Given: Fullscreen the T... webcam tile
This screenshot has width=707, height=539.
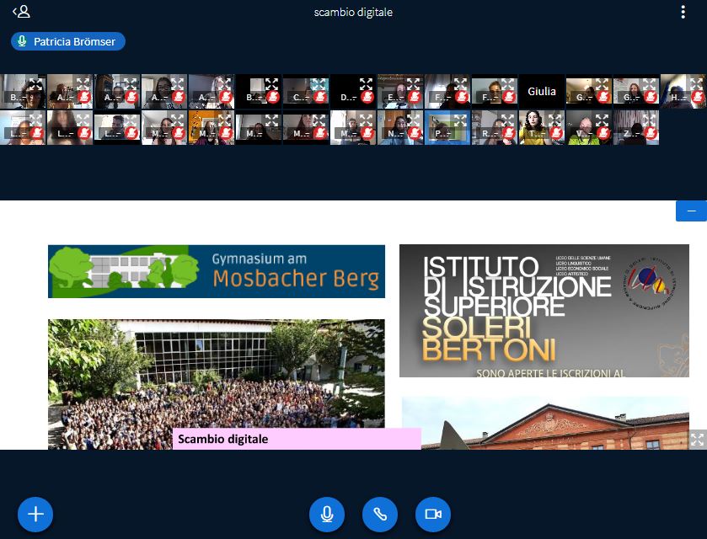Looking at the screenshot, I should click(x=554, y=120).
